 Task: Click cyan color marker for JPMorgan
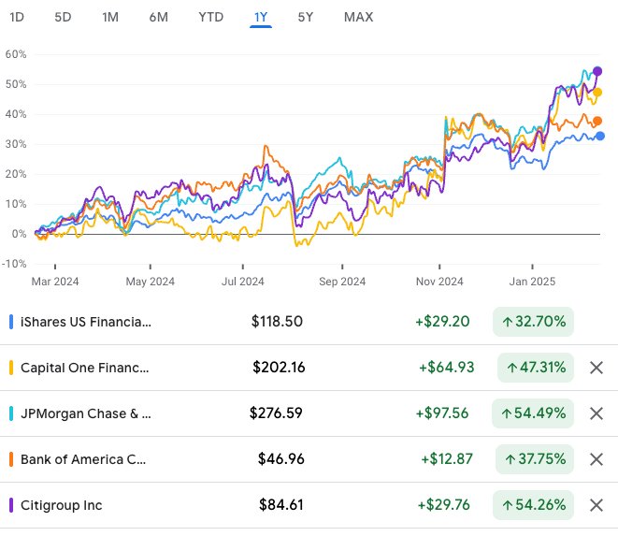coord(11,413)
